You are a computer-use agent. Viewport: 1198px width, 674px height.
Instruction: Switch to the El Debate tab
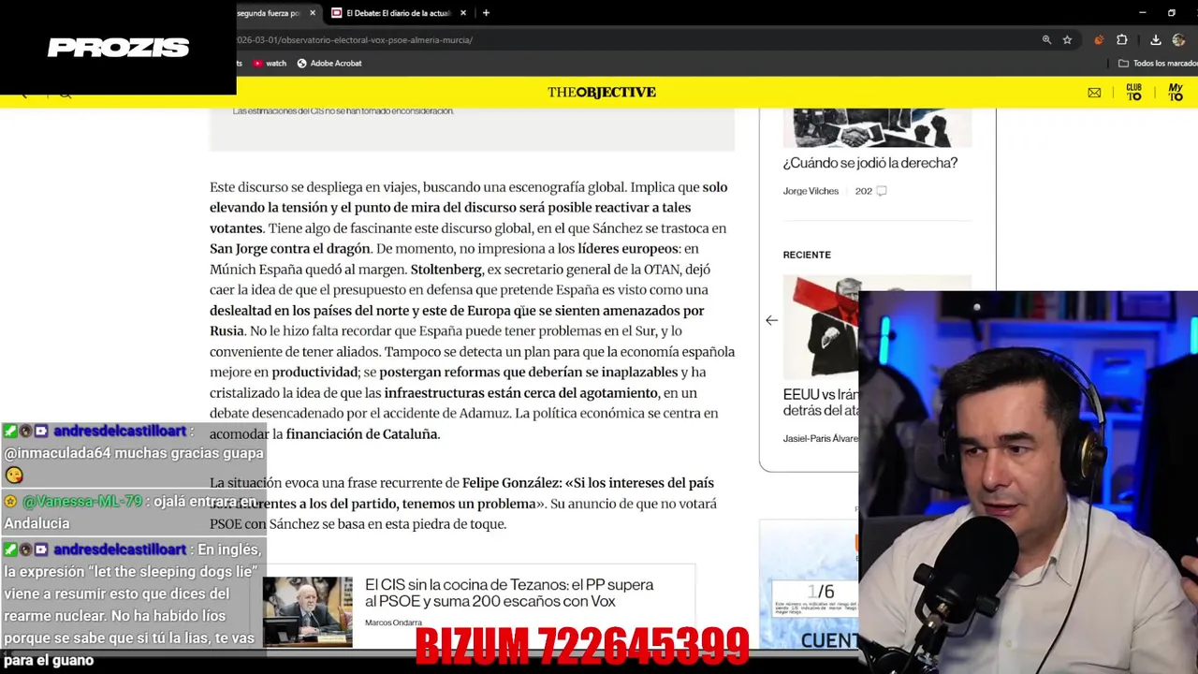[x=400, y=13]
